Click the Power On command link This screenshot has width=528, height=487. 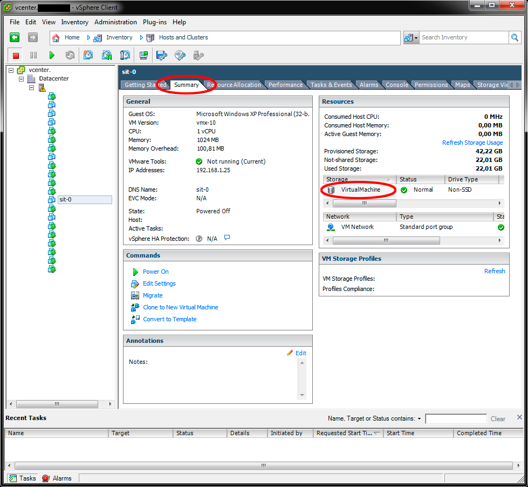155,272
